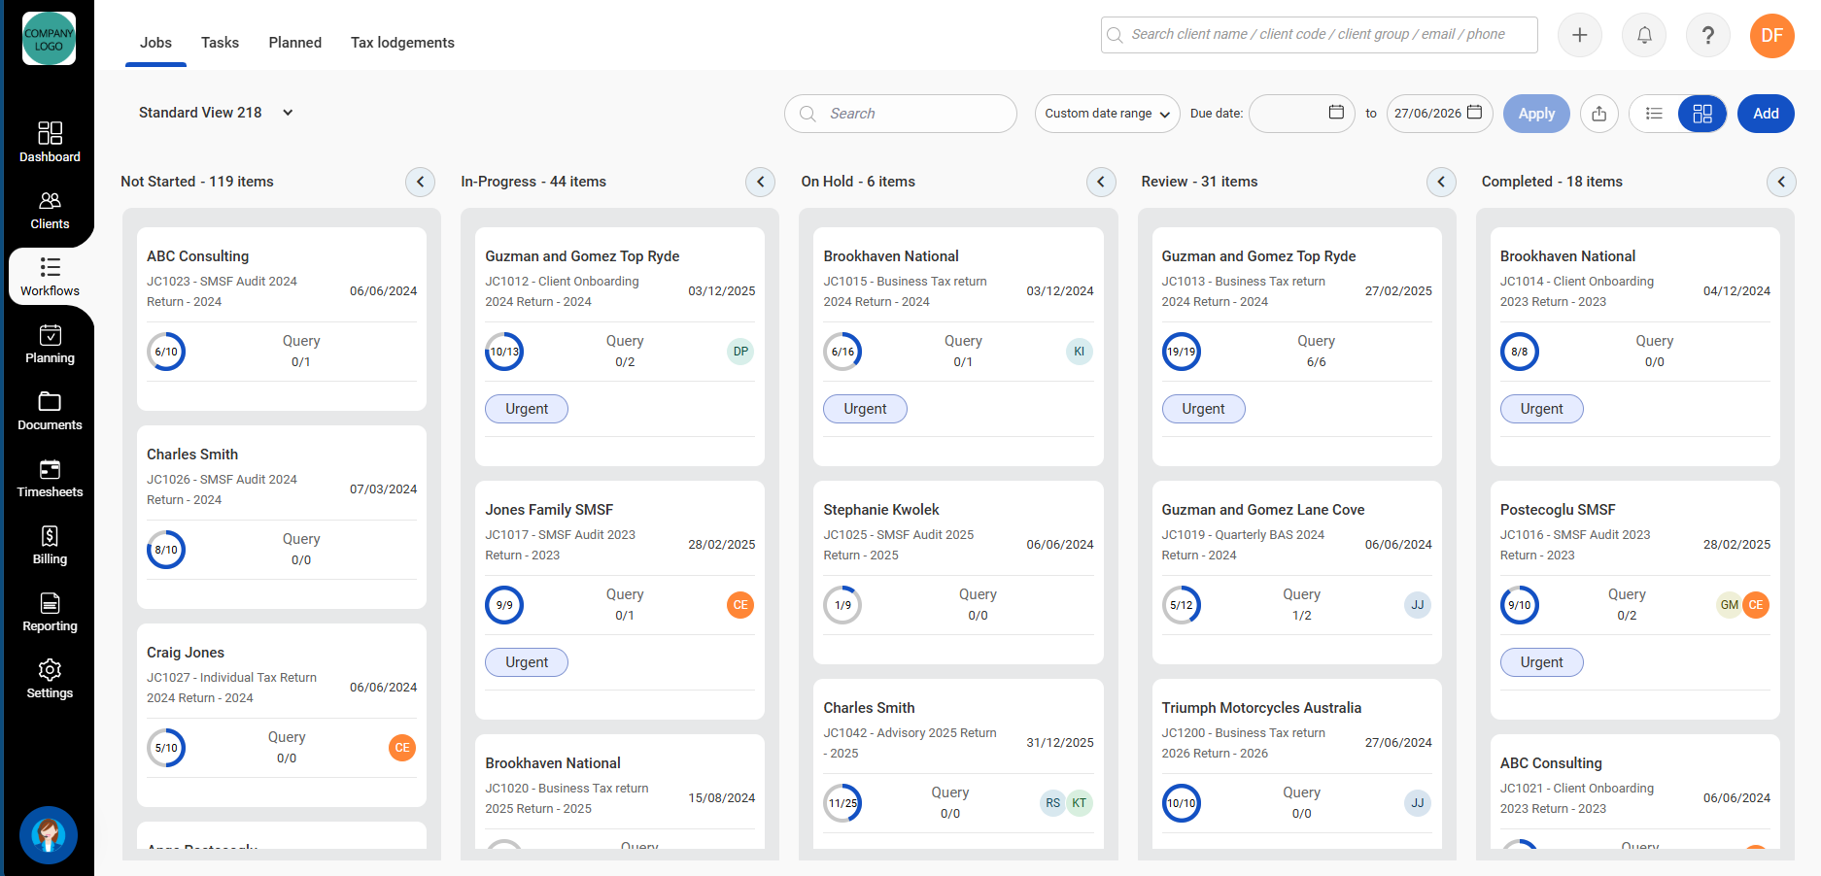Open the DF user profile menu
1821x876 pixels.
[1772, 36]
